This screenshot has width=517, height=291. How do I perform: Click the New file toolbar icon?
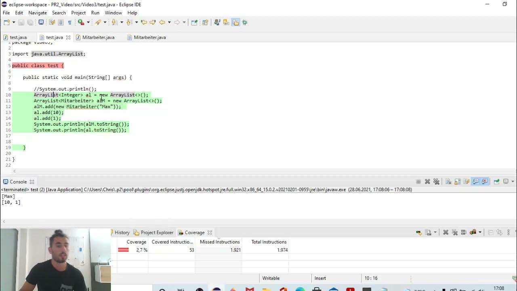point(7,23)
